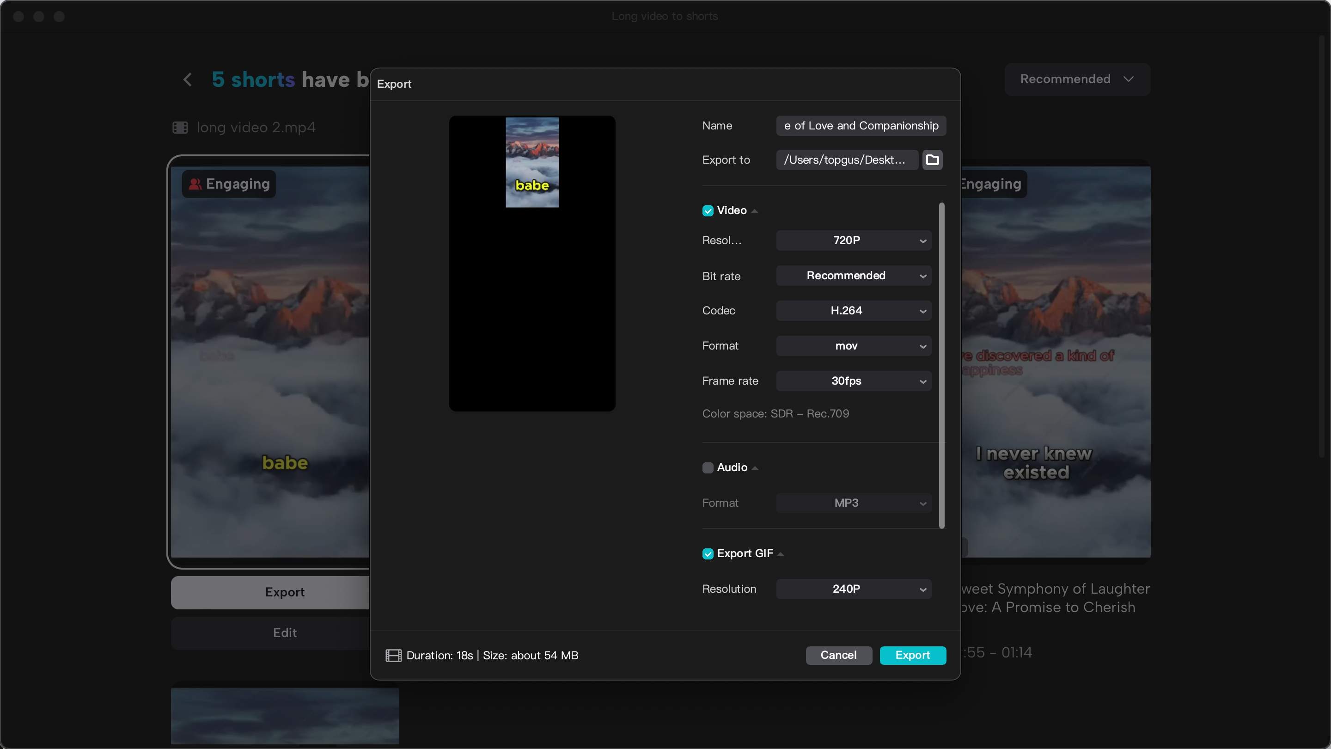
Task: Disable the Export GIF checkbox
Action: (x=708, y=553)
